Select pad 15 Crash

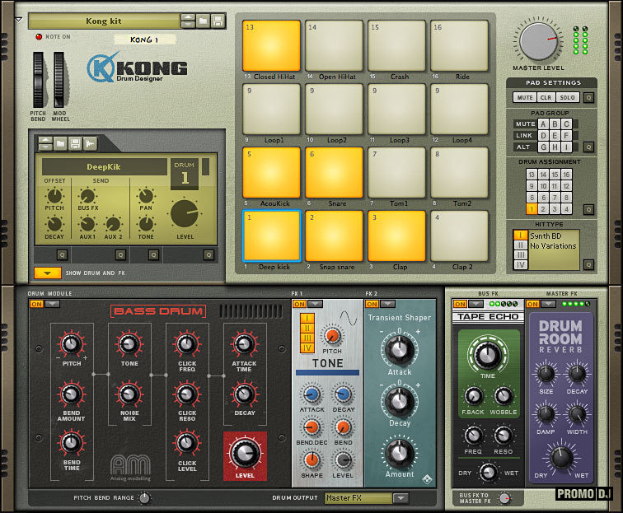[396, 45]
